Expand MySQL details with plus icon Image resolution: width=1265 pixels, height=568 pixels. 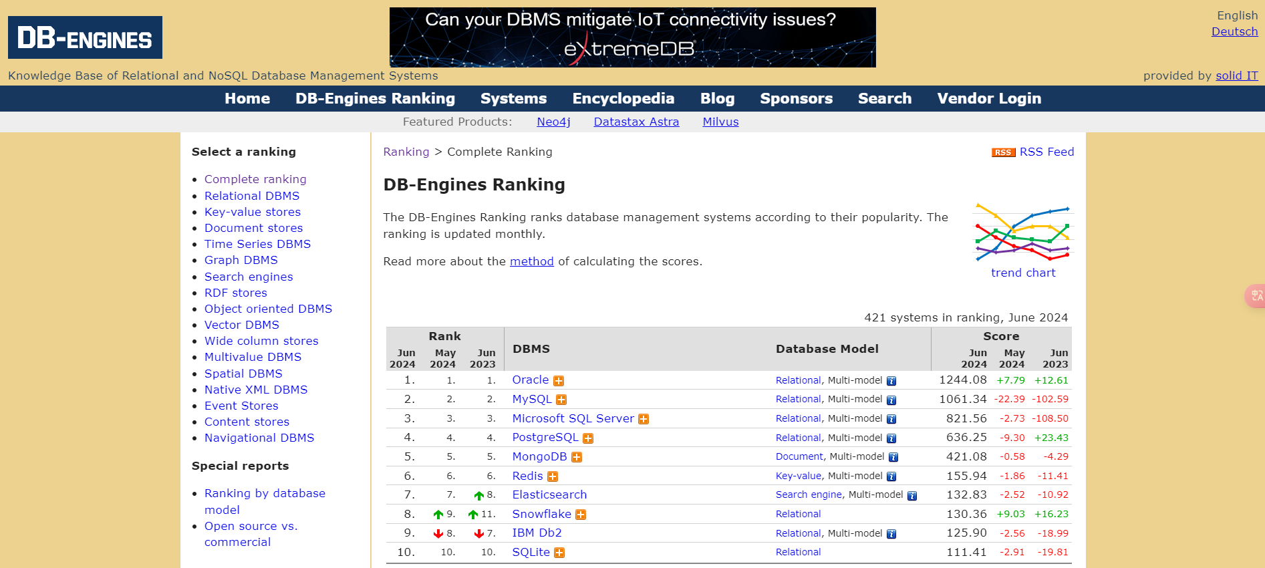[561, 400]
